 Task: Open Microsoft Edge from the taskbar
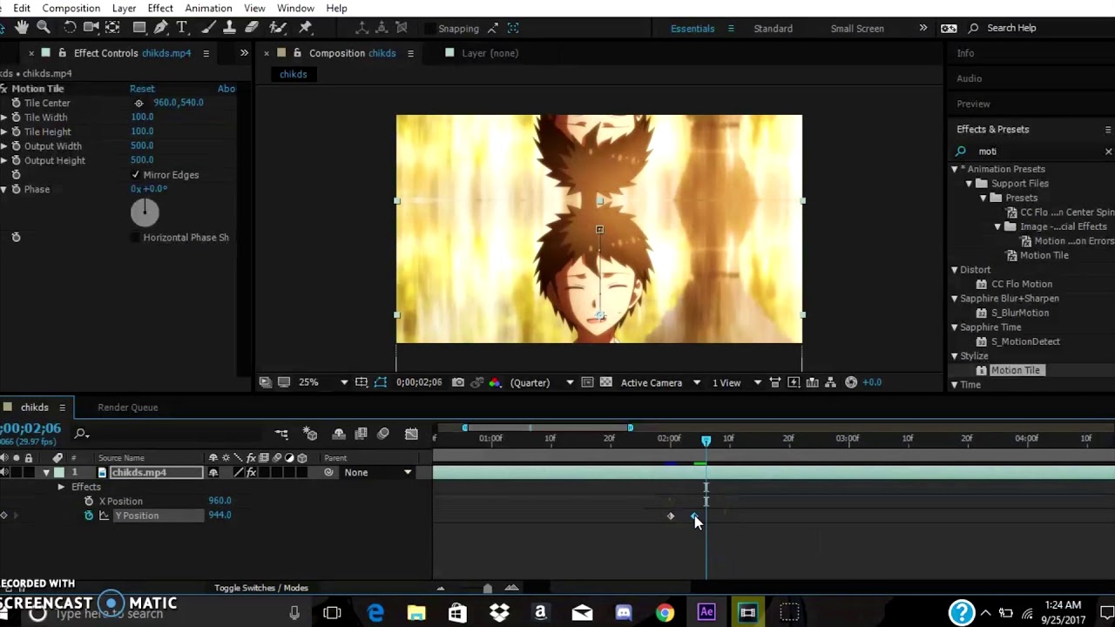click(x=375, y=613)
